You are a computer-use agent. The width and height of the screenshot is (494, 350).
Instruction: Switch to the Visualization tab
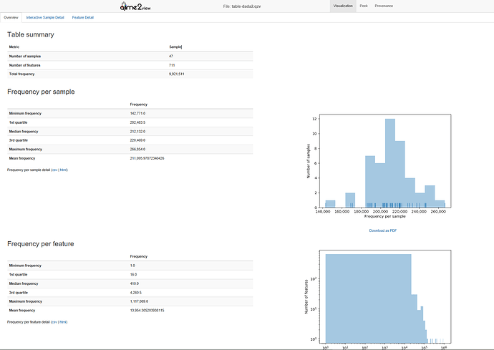click(x=343, y=5)
